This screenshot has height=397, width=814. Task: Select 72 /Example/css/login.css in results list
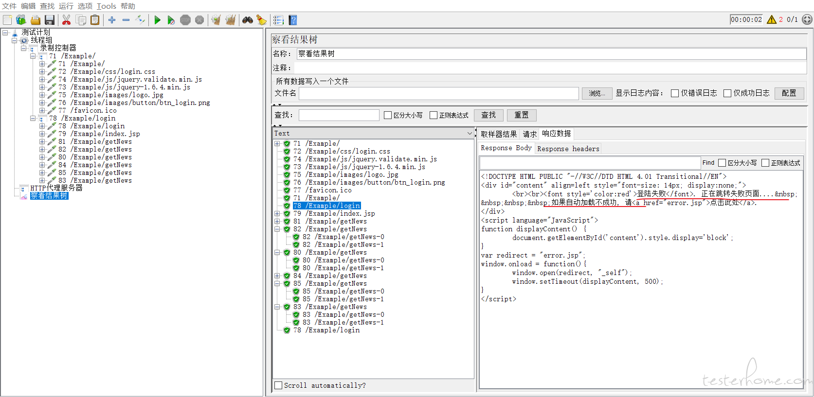point(342,151)
